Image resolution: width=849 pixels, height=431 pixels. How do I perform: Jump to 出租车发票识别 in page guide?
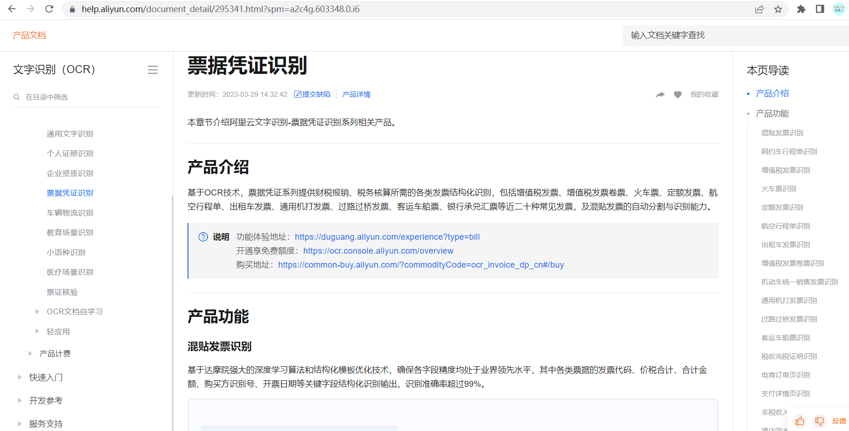point(786,245)
